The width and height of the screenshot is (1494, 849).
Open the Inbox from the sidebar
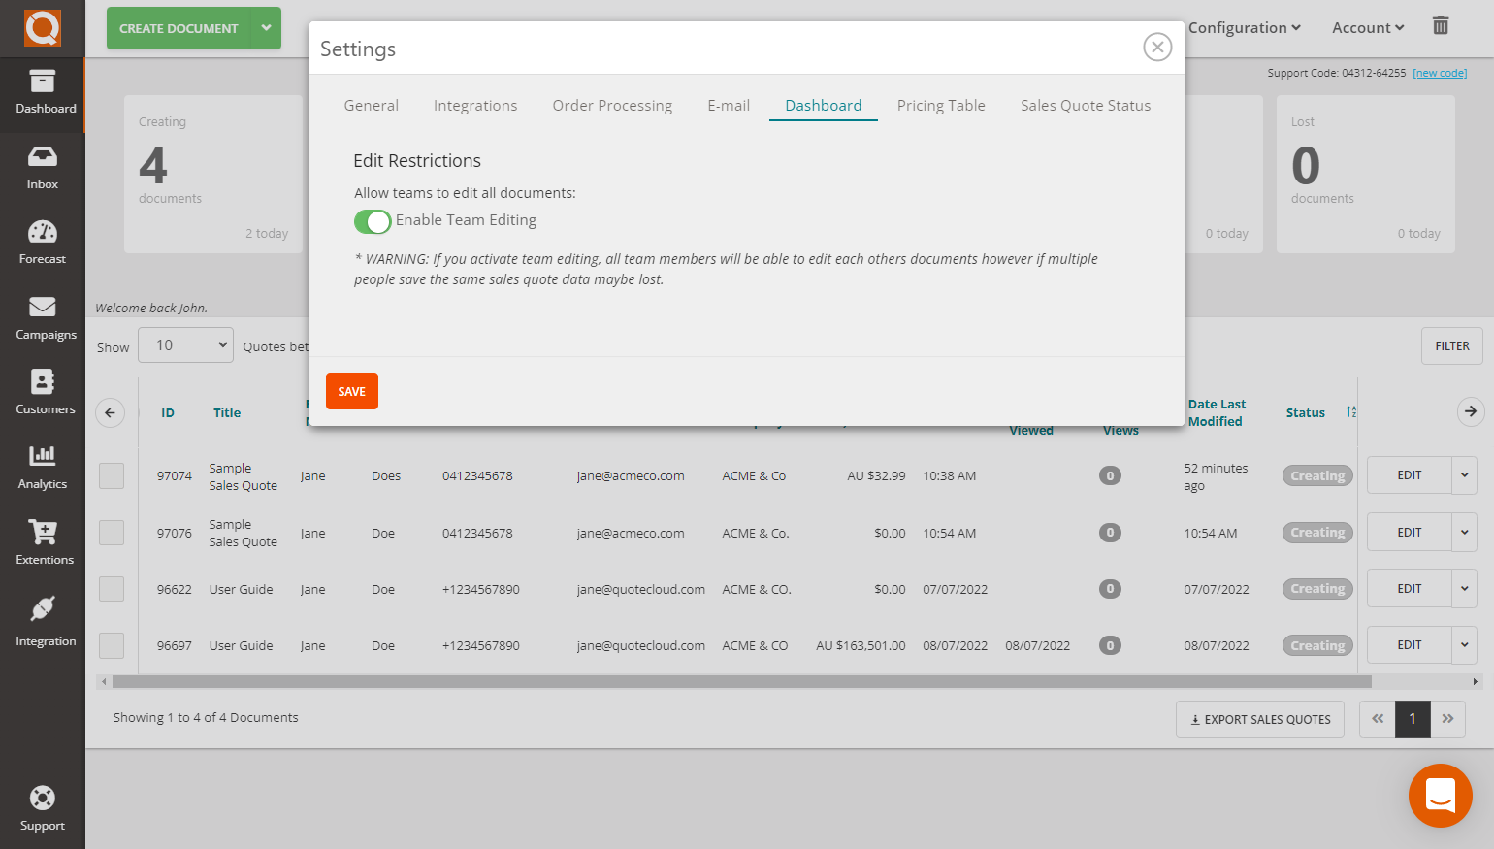(42, 167)
